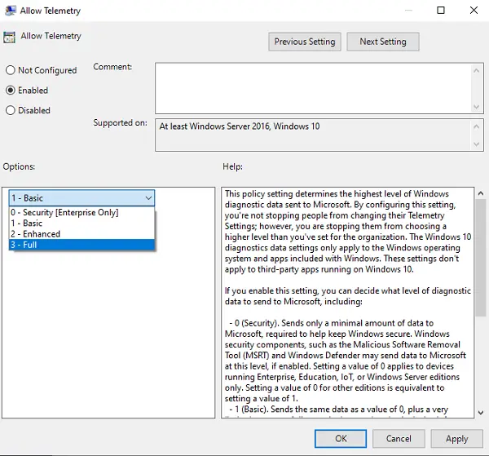Click Comment box scroll down arrow

pos(476,107)
